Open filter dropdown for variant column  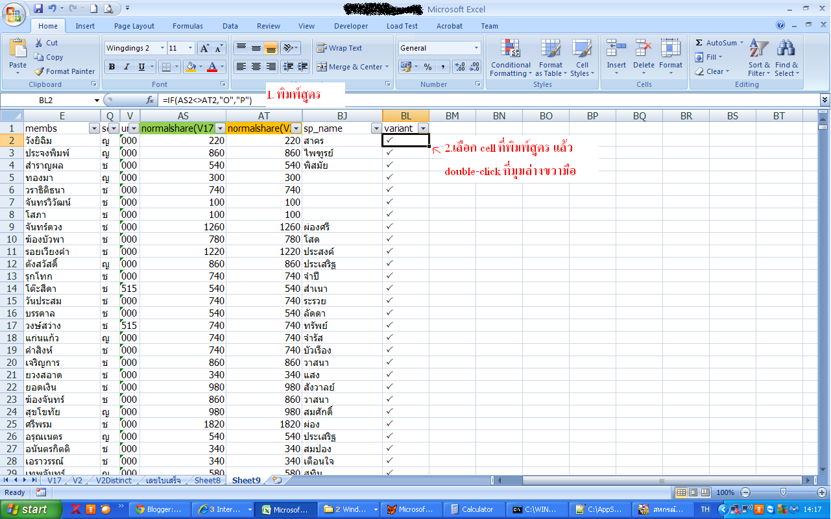423,128
